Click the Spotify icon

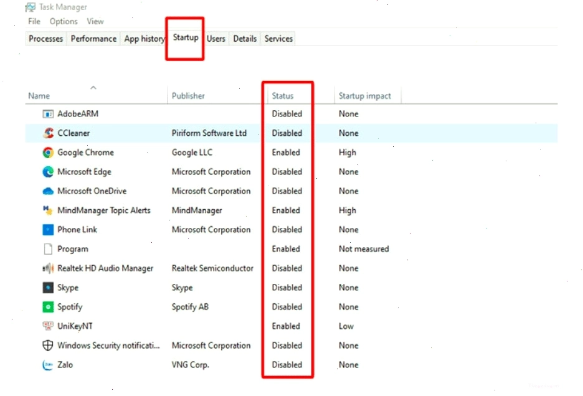point(48,307)
